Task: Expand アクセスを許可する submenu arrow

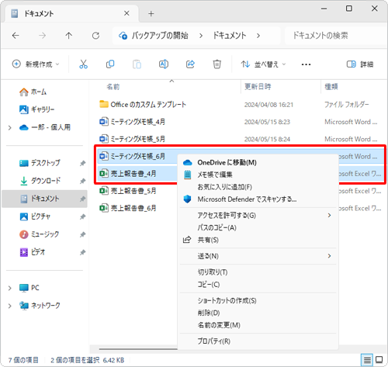Action: [x=329, y=215]
